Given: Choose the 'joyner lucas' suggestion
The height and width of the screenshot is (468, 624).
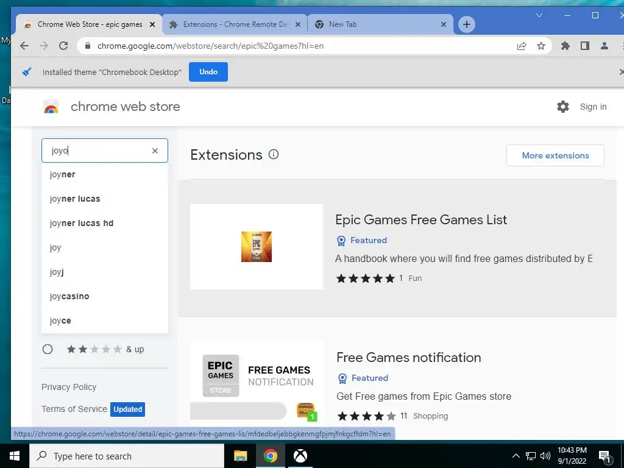Looking at the screenshot, I should (x=105, y=199).
